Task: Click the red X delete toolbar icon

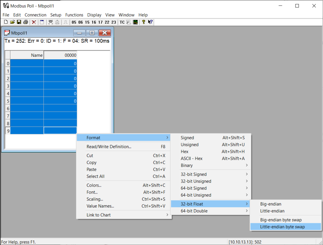Action: pos(34,22)
